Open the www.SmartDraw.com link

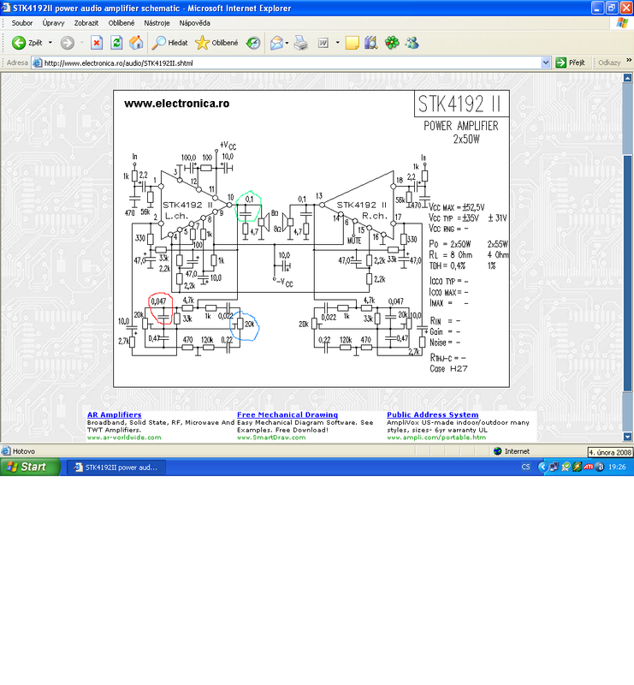click(x=271, y=438)
